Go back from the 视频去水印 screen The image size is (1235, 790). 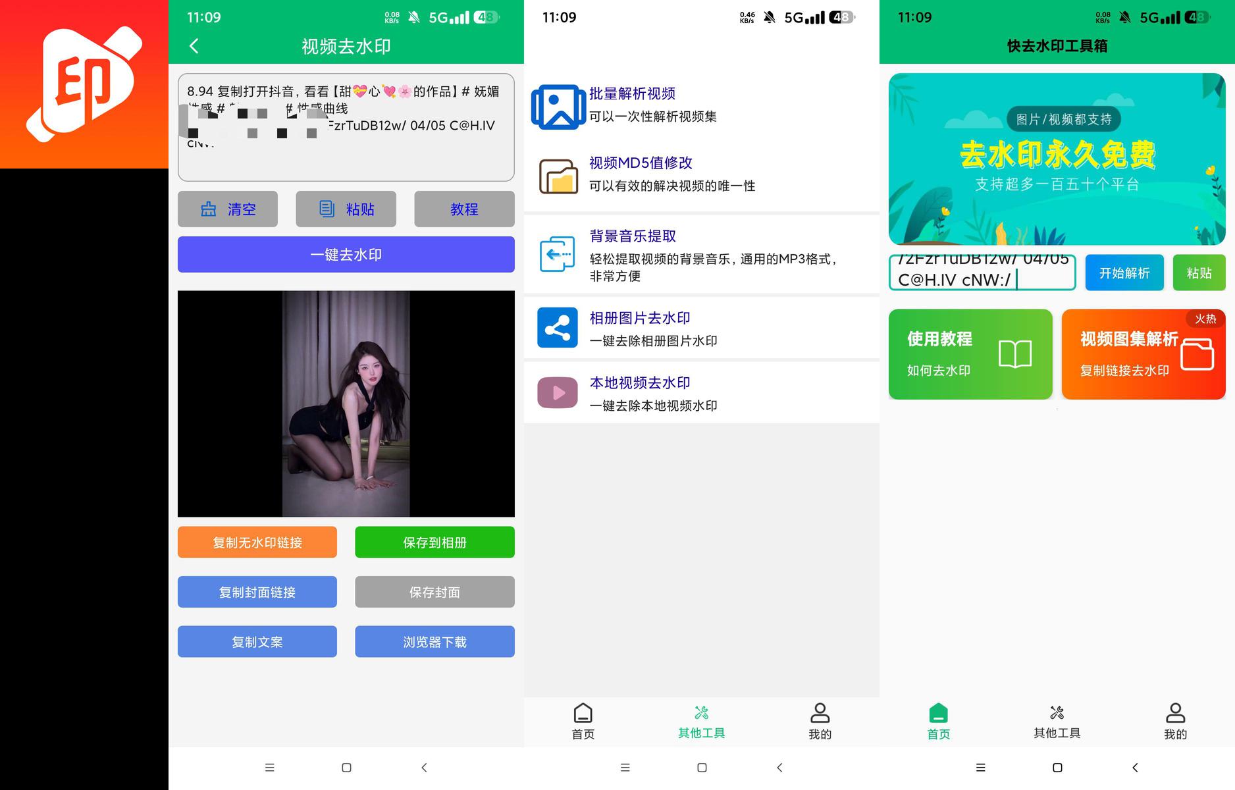click(194, 46)
